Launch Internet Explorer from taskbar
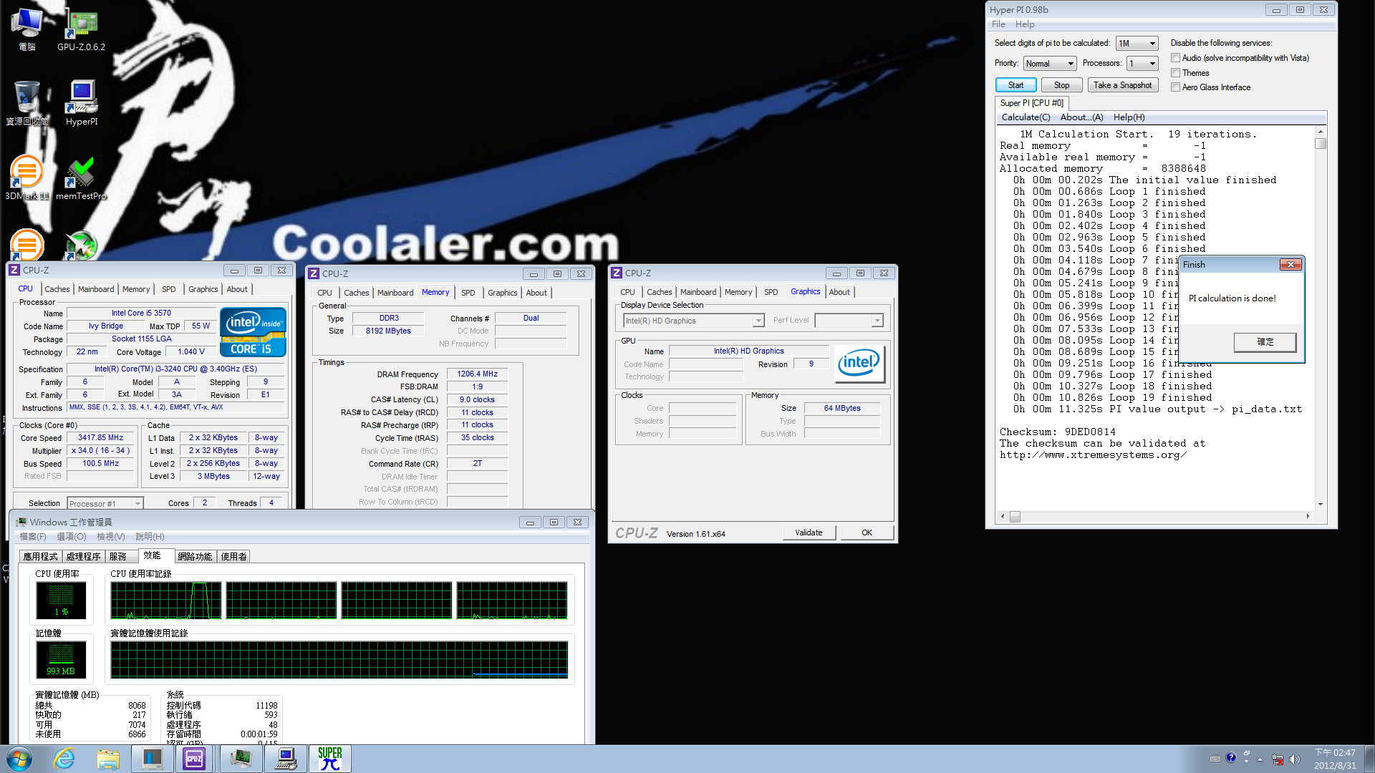The image size is (1375, 773). tap(64, 759)
